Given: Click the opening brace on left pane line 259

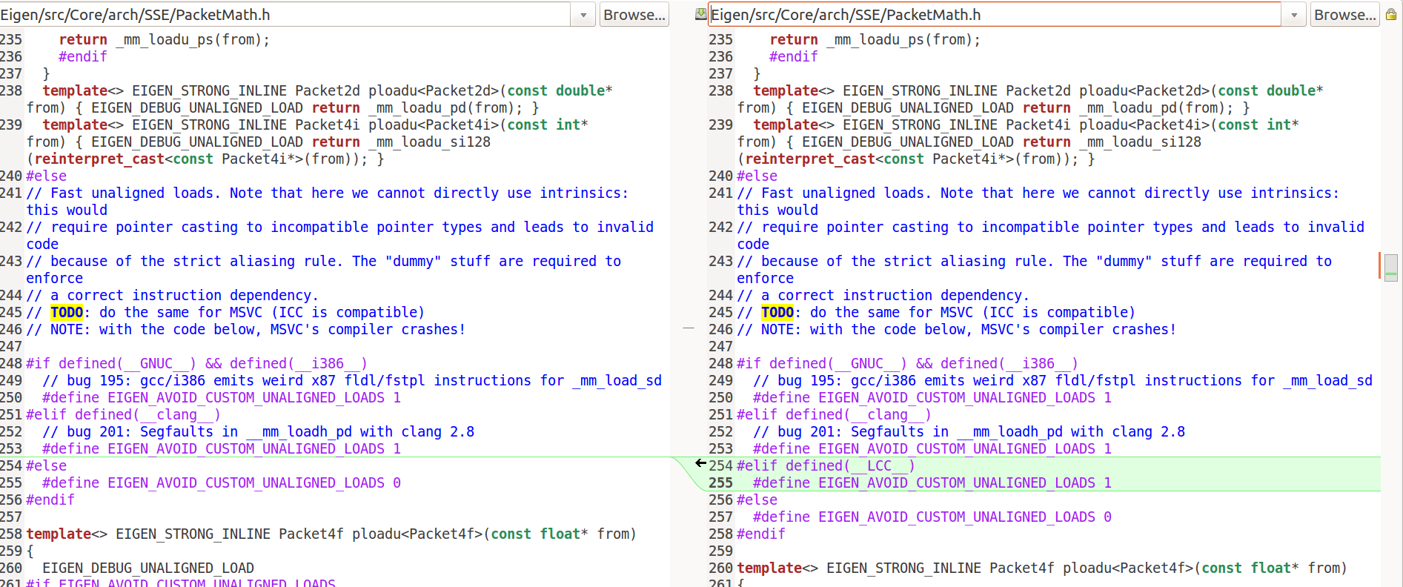Looking at the screenshot, I should click(30, 551).
